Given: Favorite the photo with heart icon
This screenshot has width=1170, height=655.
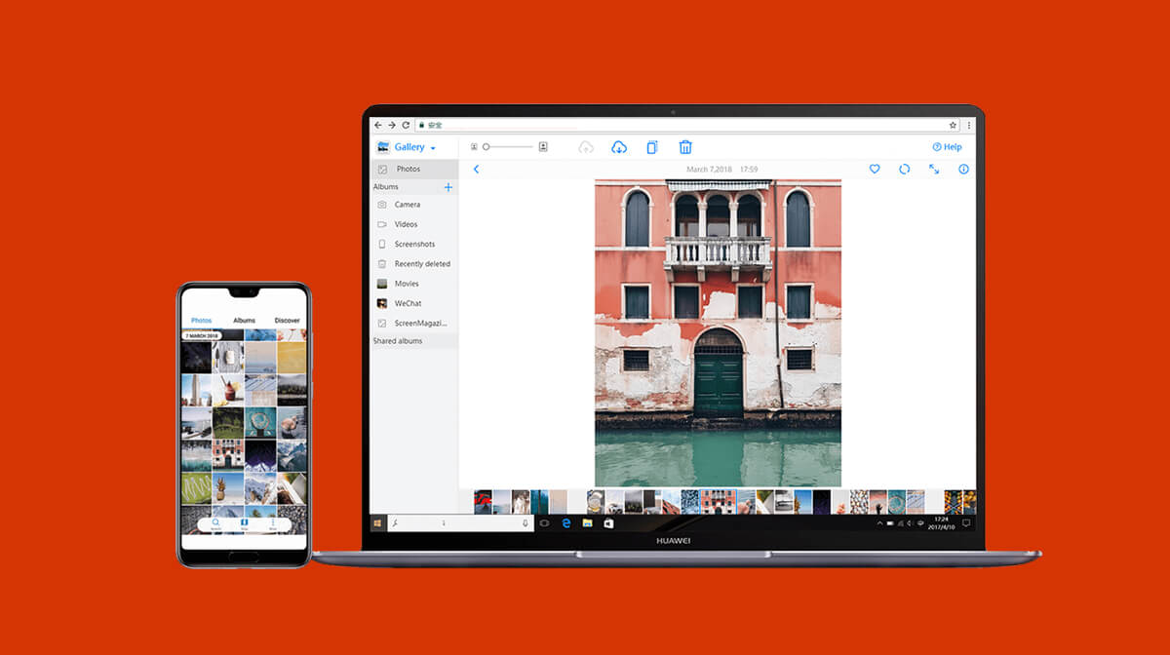Looking at the screenshot, I should (875, 170).
